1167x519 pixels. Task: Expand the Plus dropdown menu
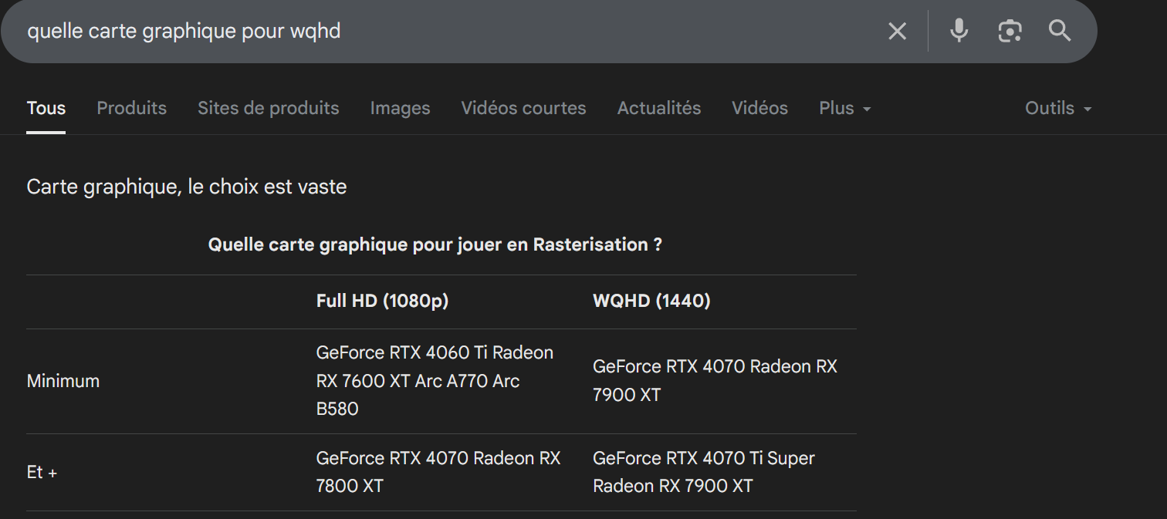[844, 109]
